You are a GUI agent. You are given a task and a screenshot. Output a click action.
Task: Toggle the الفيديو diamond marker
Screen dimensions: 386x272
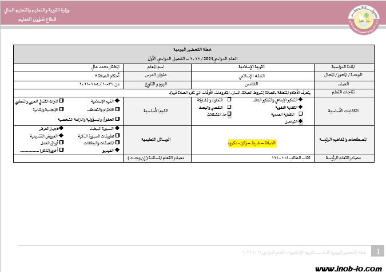118,150
